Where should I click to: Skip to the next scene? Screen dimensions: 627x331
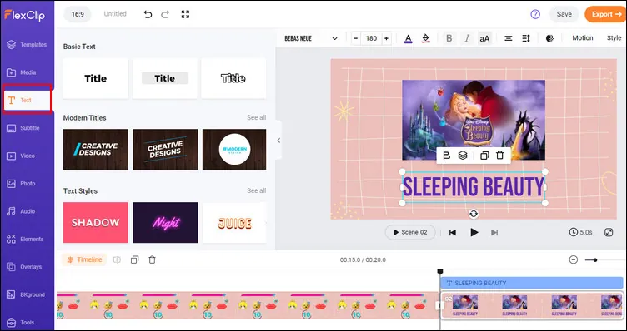(x=494, y=233)
